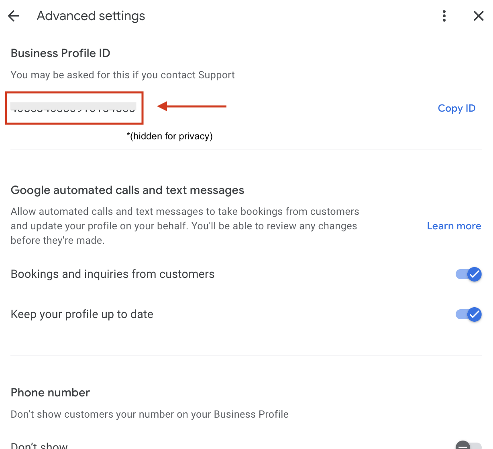493x449 pixels.
Task: Disable Keep your profile up to date
Action: click(x=469, y=314)
